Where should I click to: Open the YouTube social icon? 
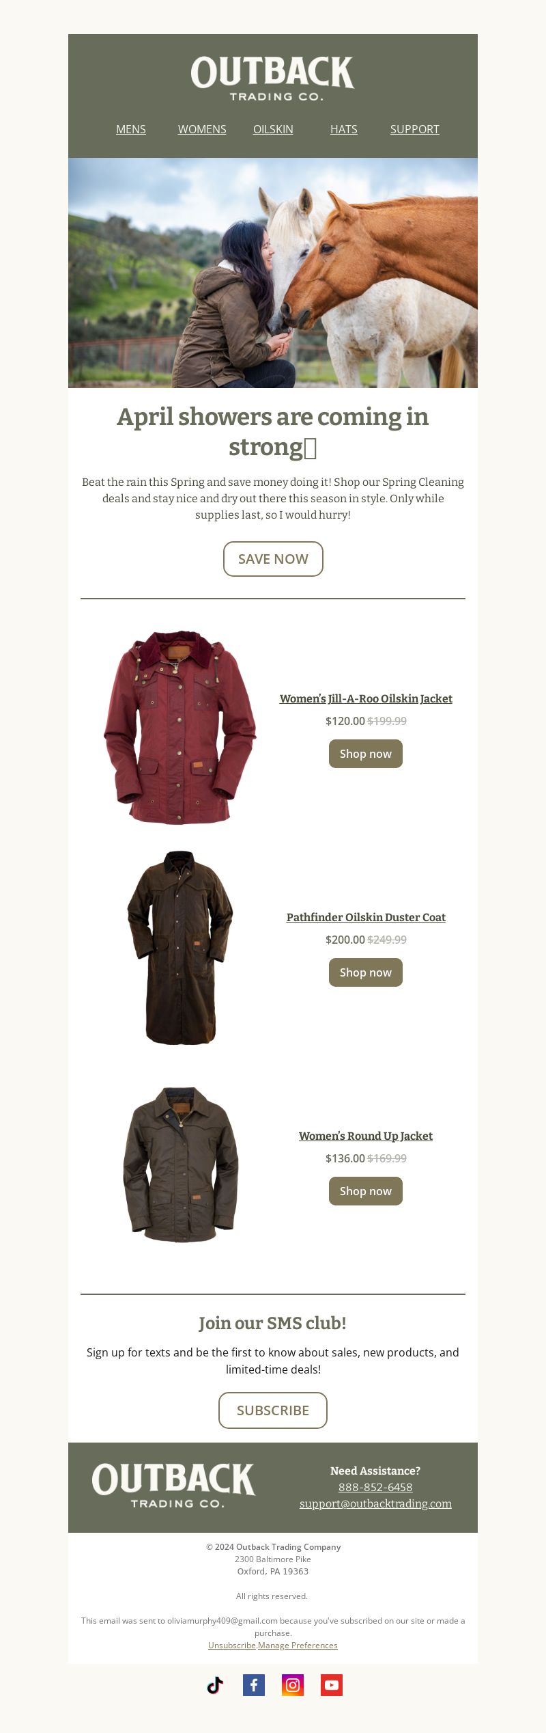pos(332,1685)
